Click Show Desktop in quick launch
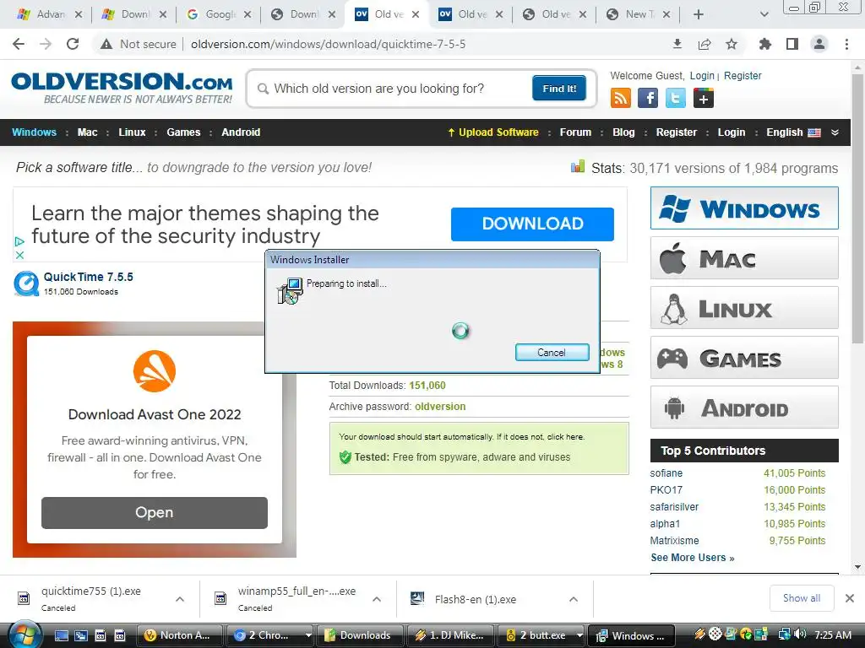The height and width of the screenshot is (648, 865). pyautogui.click(x=61, y=635)
